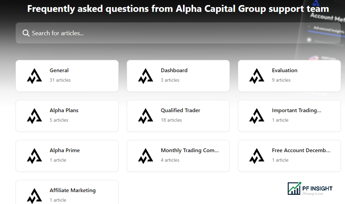Open the Monthly Trading Com... title
The image size is (345, 204).
tap(190, 150)
